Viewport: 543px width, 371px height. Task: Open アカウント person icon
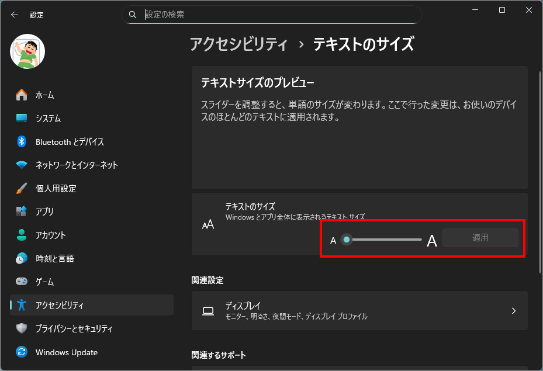click(x=22, y=235)
